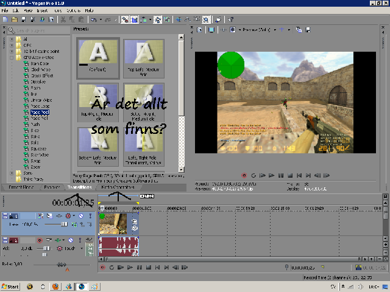The height and width of the screenshot is (292, 390).
Task: Select the Zoom Edit (magnifier) tool
Action: pyautogui.click(x=206, y=19)
